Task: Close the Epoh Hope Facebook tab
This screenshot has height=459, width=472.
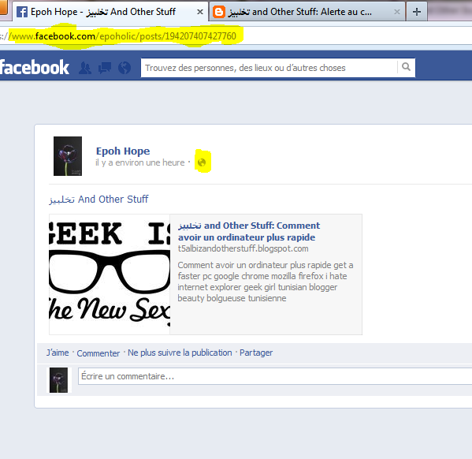Action: [x=200, y=12]
